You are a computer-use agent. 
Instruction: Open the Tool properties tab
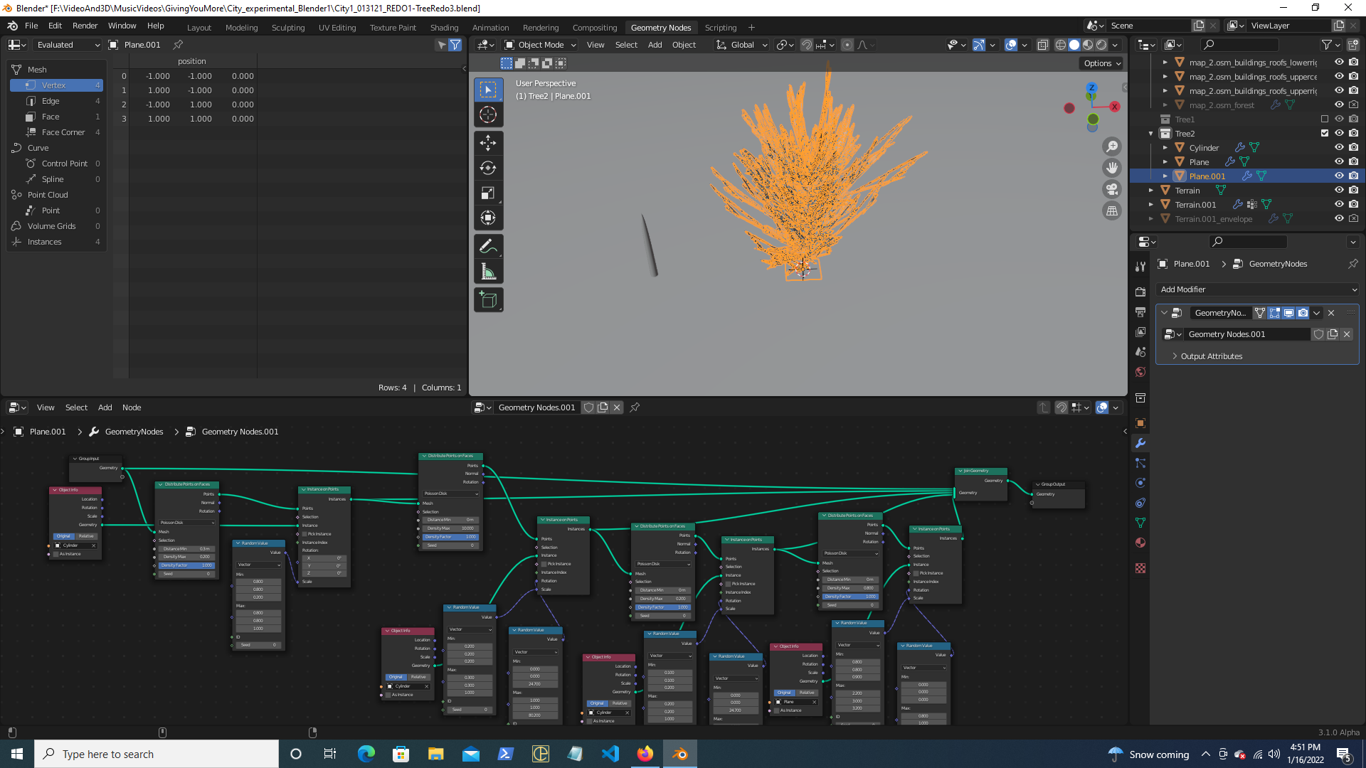coord(1140,267)
